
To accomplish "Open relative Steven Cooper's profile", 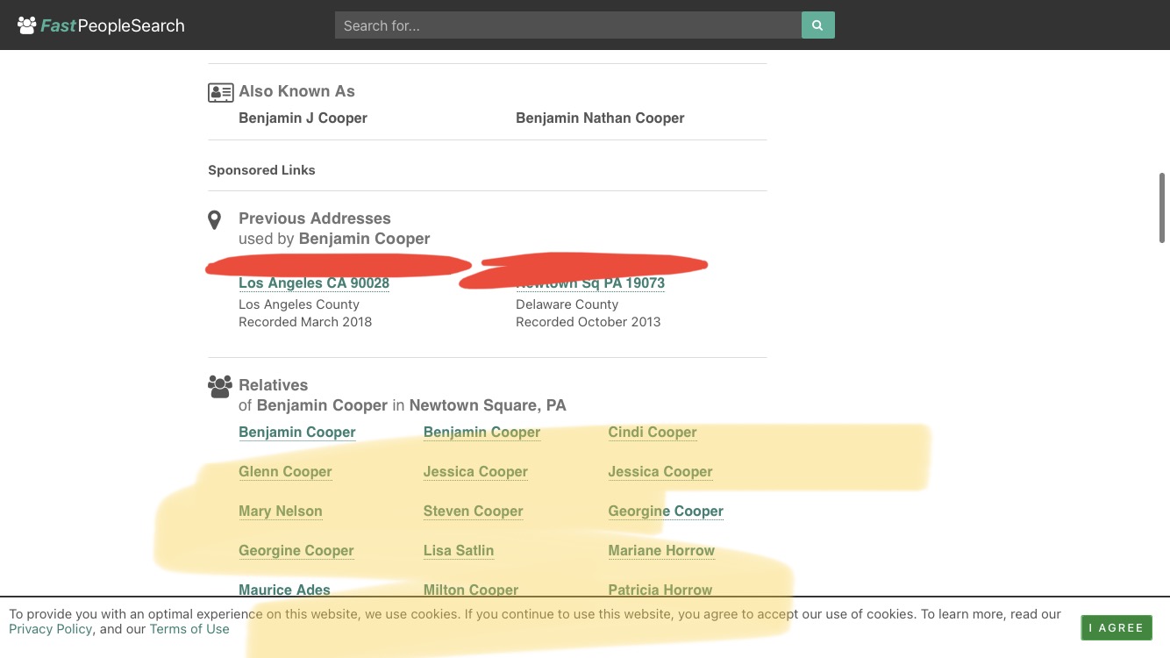I will (x=474, y=511).
